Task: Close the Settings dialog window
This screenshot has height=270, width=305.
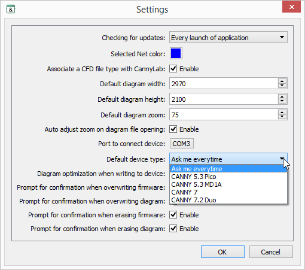Action: click(x=291, y=7)
